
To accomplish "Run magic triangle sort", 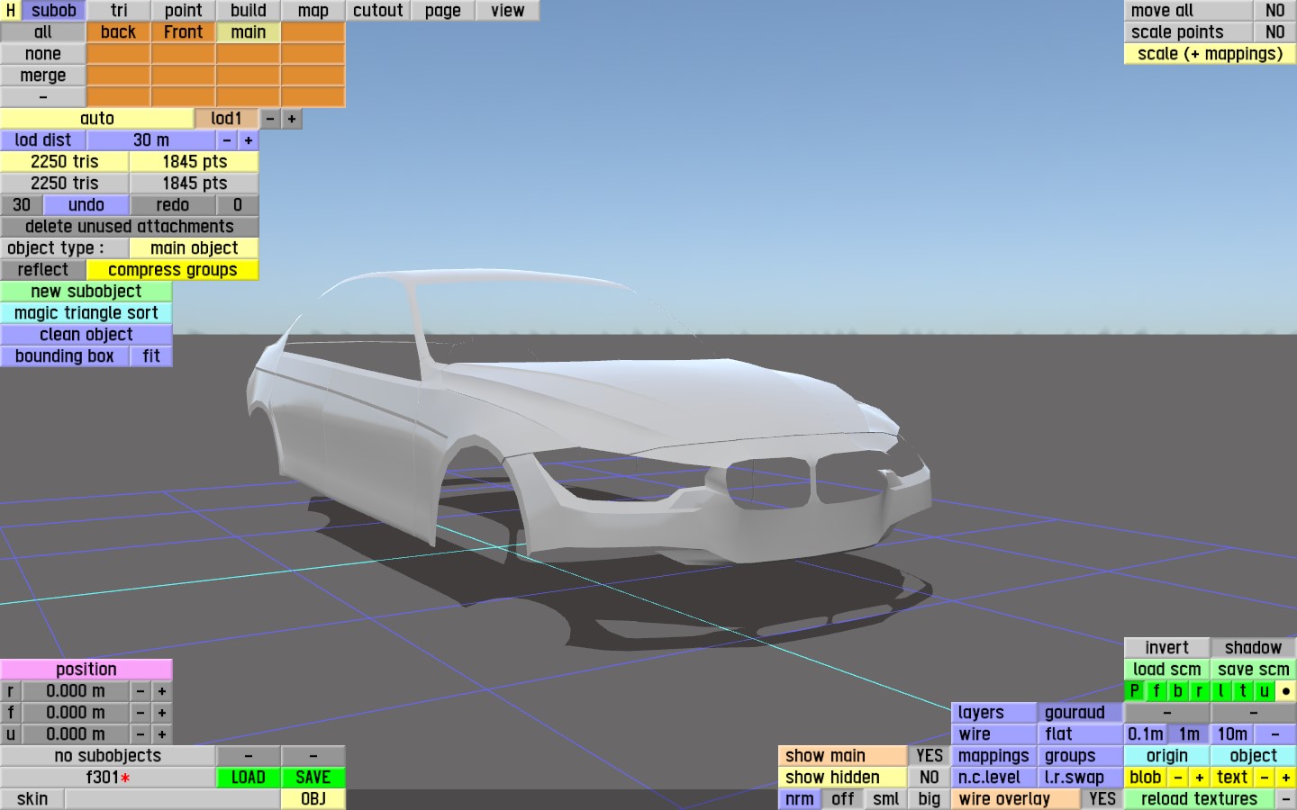I will click(x=86, y=313).
